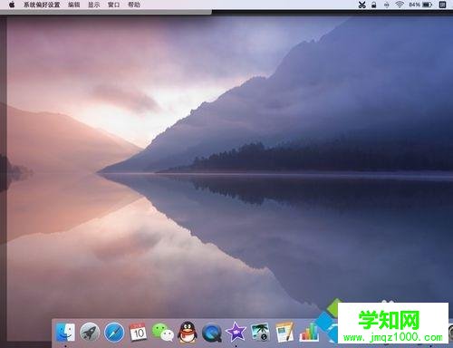This screenshot has width=453, height=348.
Task: Open the Apple menu
Action: click(12, 5)
